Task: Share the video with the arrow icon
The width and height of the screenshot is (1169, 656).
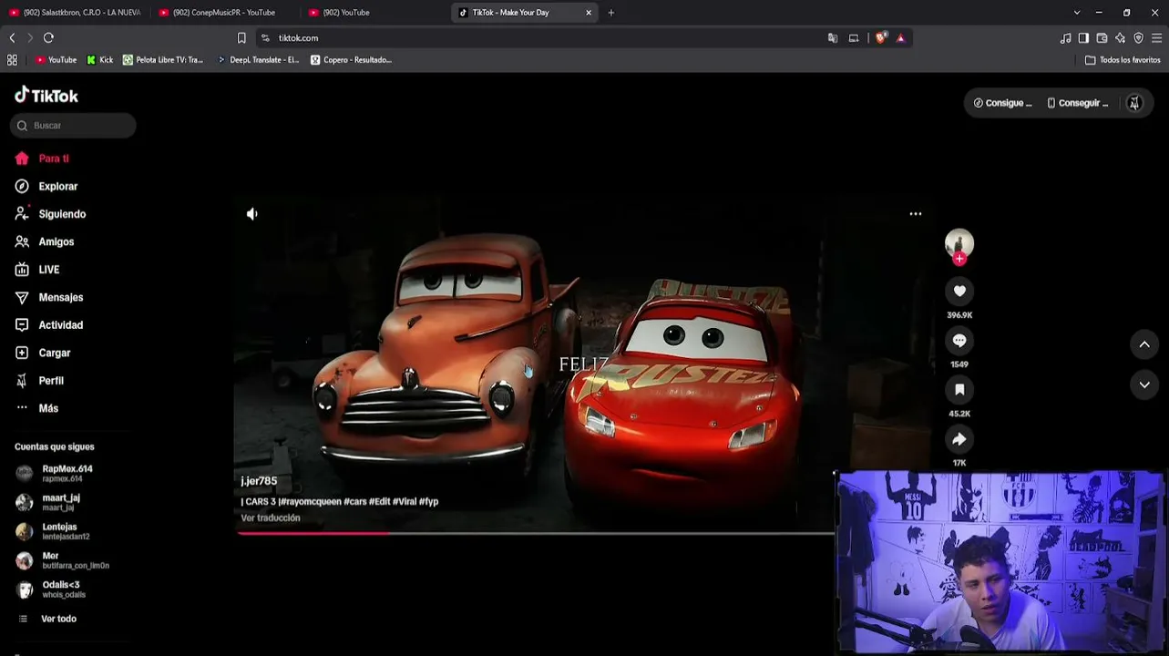Action: pyautogui.click(x=959, y=439)
